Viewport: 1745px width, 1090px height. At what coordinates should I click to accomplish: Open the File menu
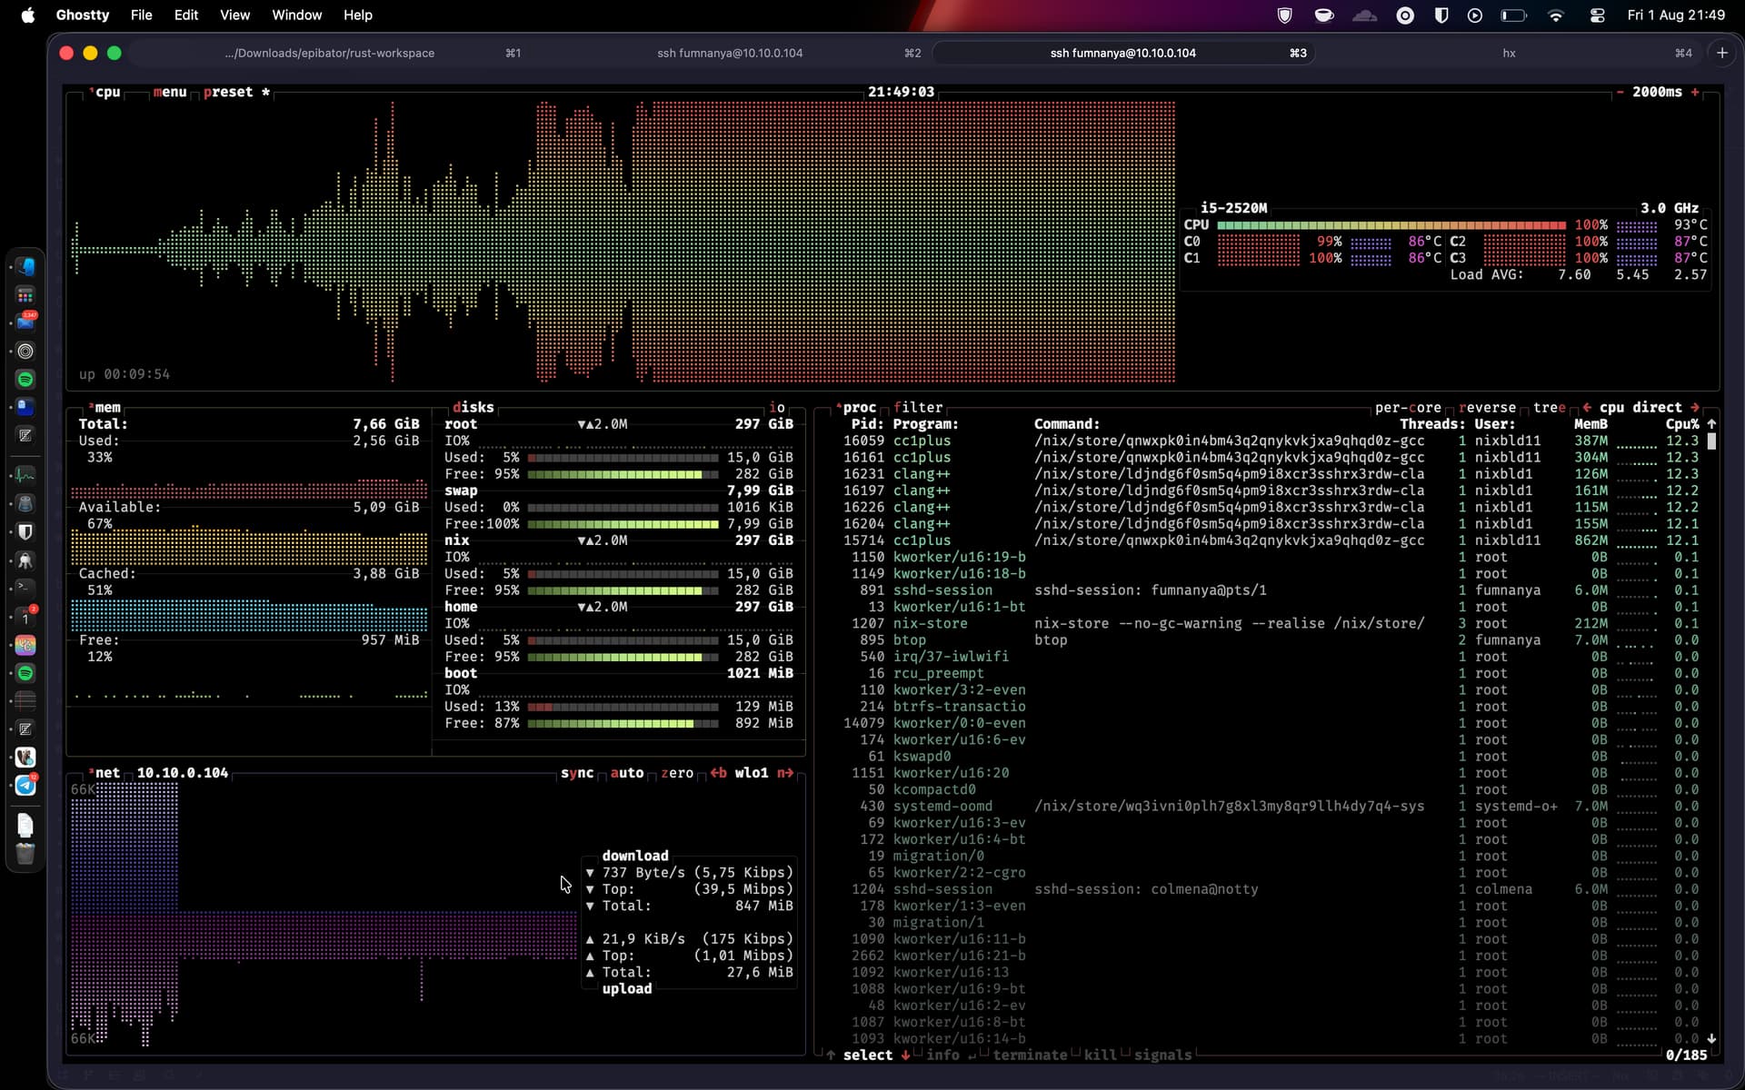141,15
